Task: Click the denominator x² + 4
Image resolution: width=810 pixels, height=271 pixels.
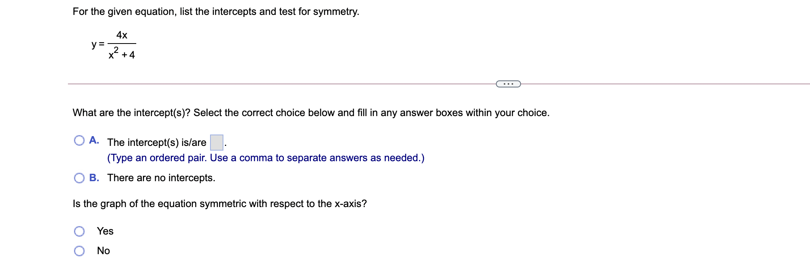Action: tap(122, 54)
